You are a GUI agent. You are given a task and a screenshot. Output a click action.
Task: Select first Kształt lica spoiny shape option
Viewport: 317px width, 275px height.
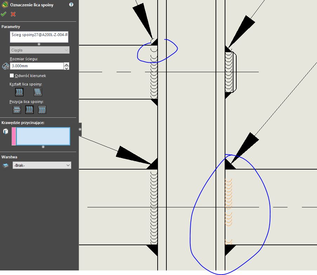[x=19, y=92]
